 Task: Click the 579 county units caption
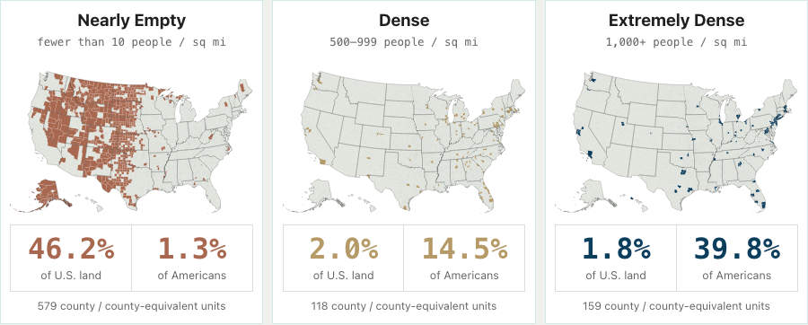131,306
